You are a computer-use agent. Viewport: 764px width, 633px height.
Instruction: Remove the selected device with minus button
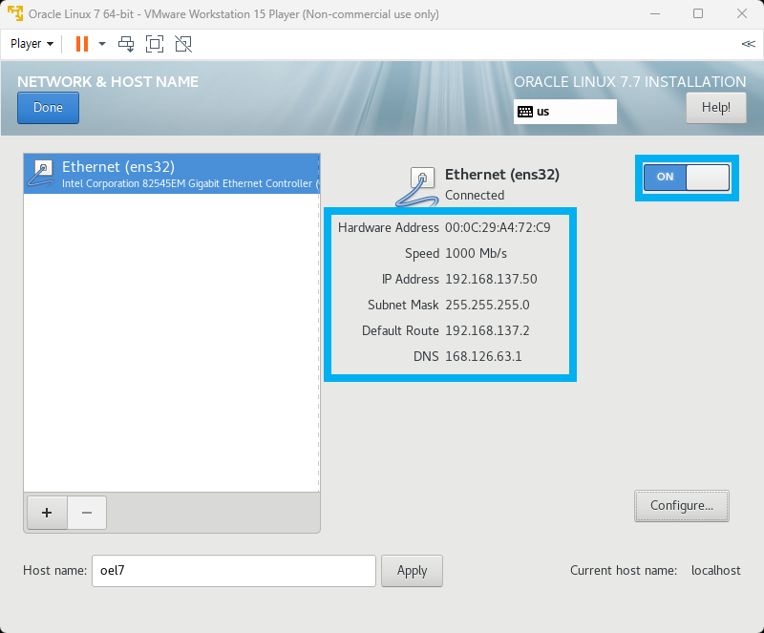[87, 513]
